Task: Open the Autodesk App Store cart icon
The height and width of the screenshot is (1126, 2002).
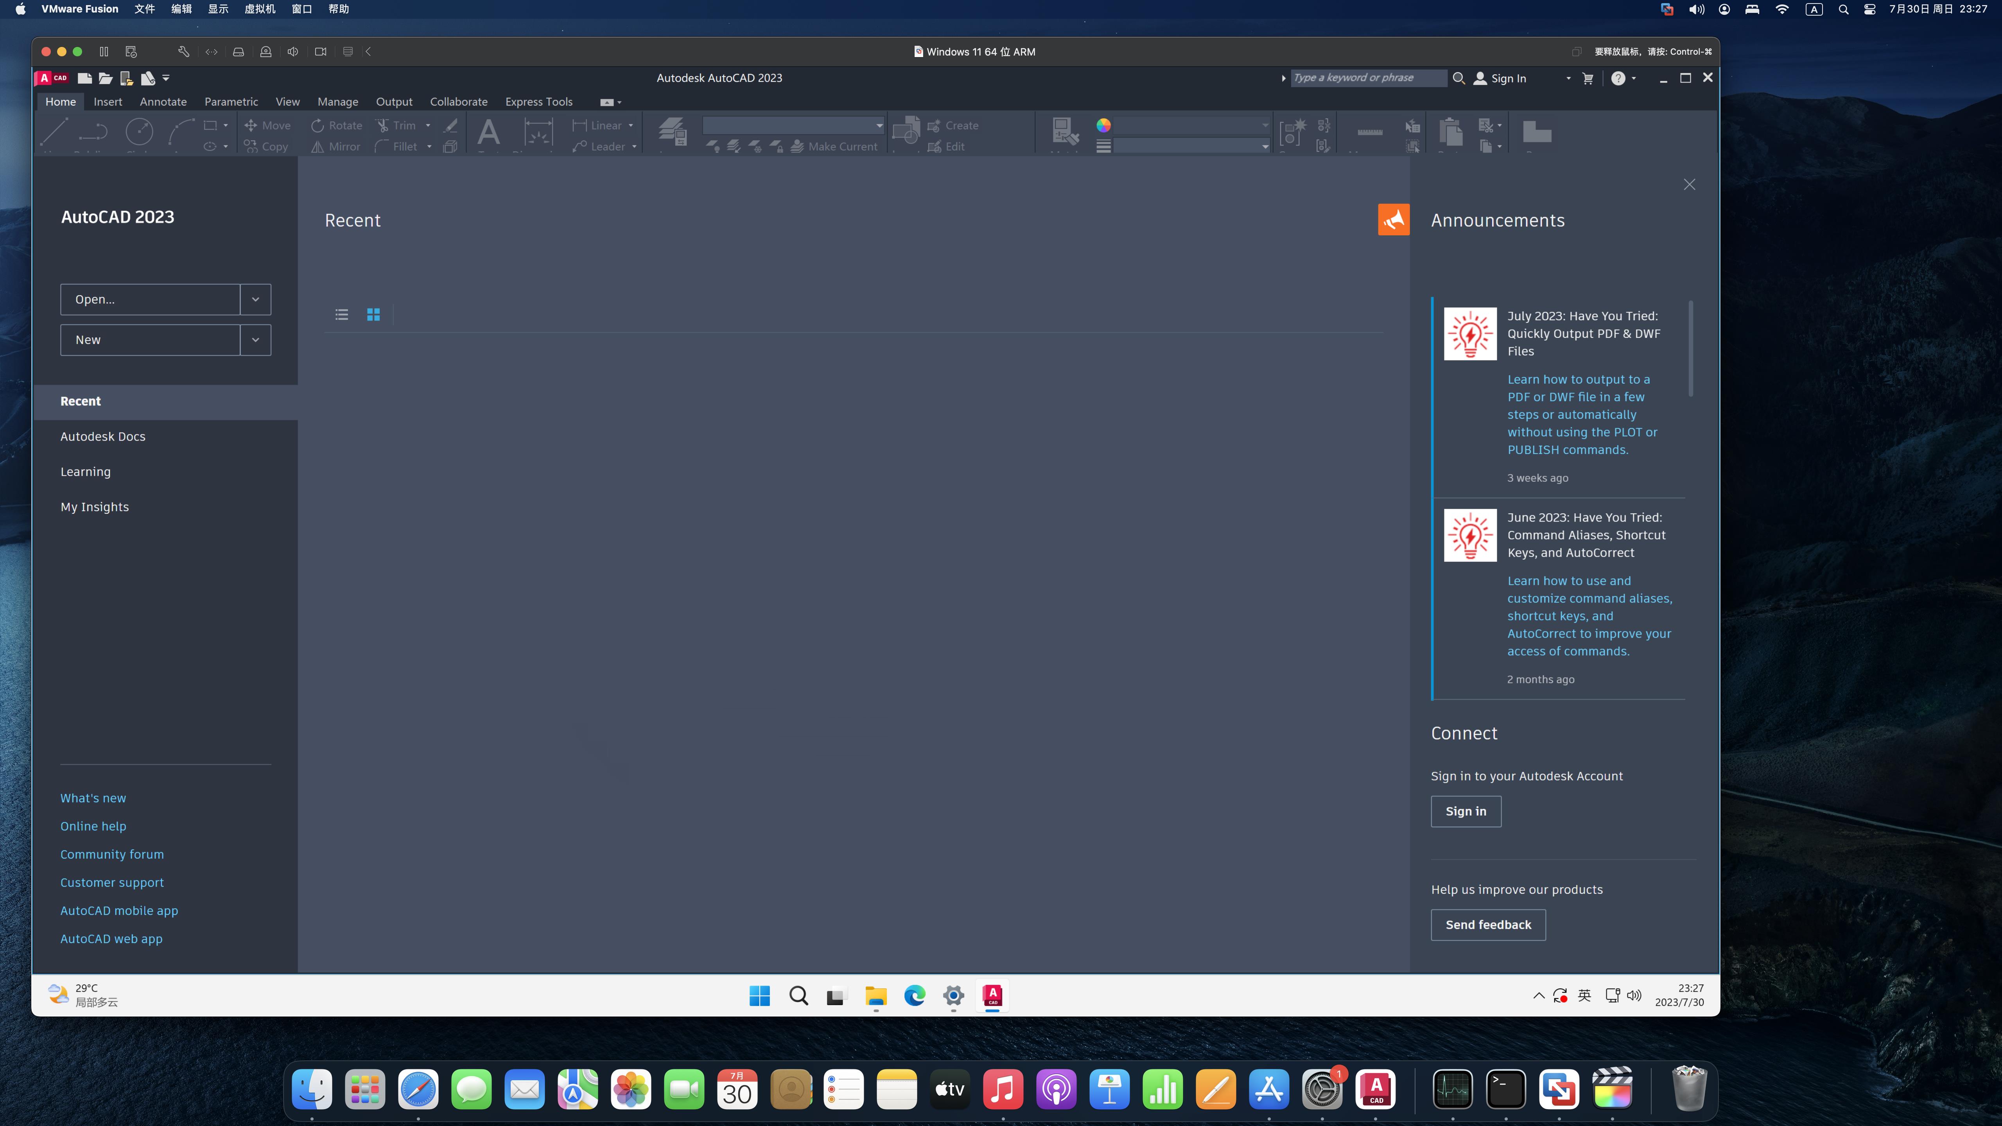Action: 1588,79
